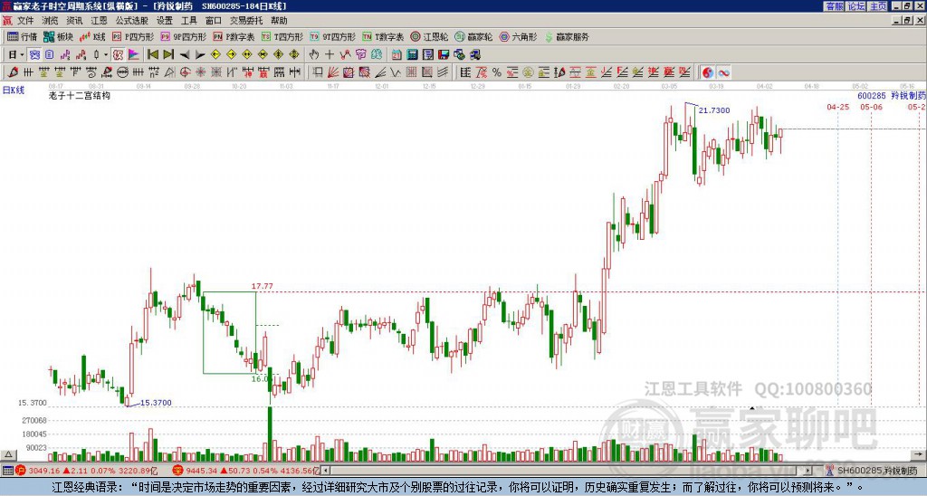This screenshot has width=927, height=496.
Task: Open the T数字表 tool
Action: pos(383,36)
